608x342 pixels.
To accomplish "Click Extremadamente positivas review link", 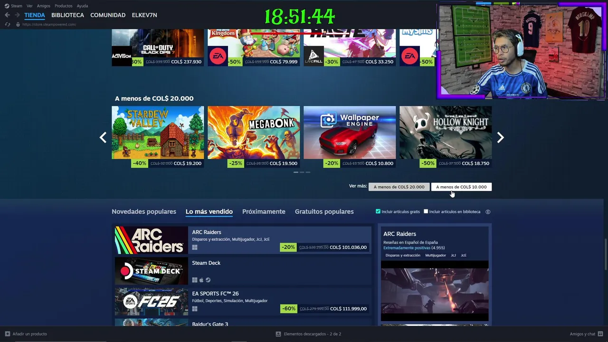I will 407,248.
